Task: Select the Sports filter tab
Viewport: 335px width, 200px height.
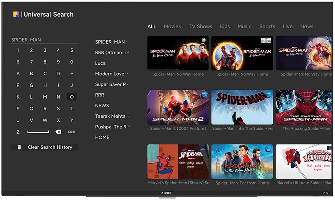Action: [x=267, y=26]
